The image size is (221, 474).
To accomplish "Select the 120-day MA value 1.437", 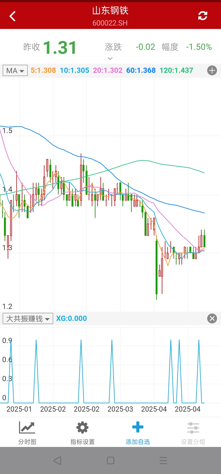I will [x=176, y=70].
